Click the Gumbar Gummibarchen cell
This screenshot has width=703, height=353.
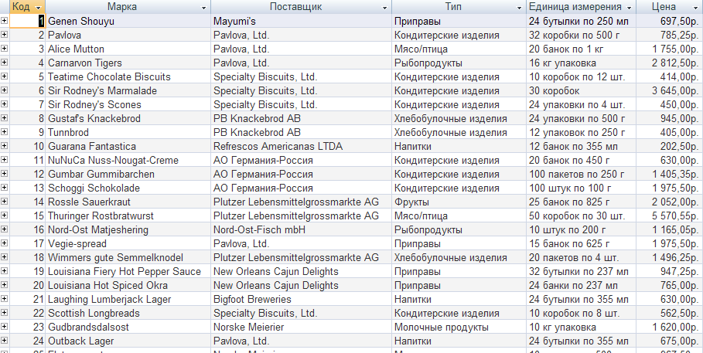coord(128,174)
